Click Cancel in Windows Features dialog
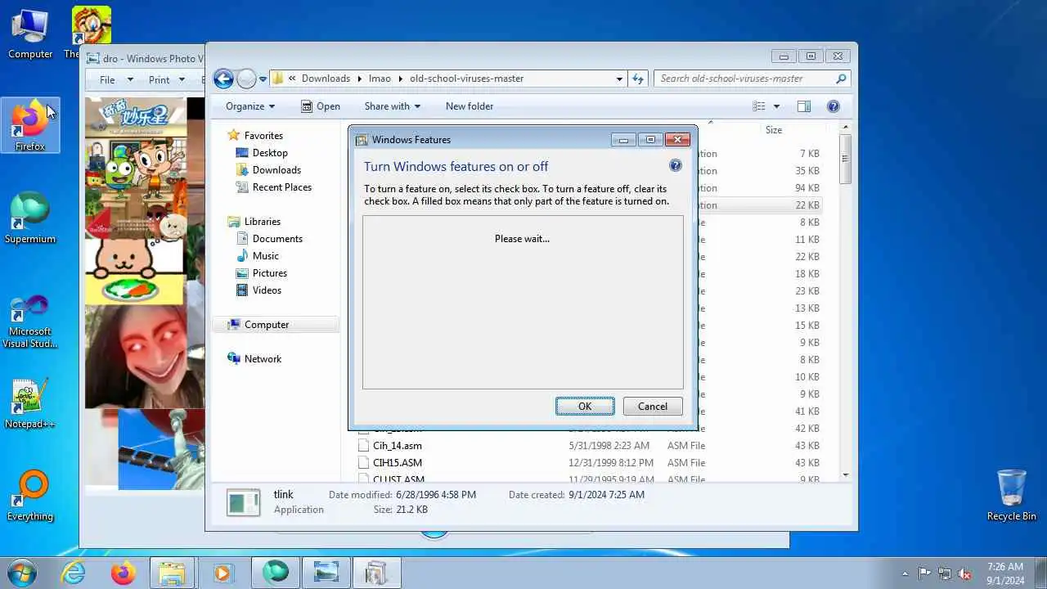 click(x=653, y=407)
